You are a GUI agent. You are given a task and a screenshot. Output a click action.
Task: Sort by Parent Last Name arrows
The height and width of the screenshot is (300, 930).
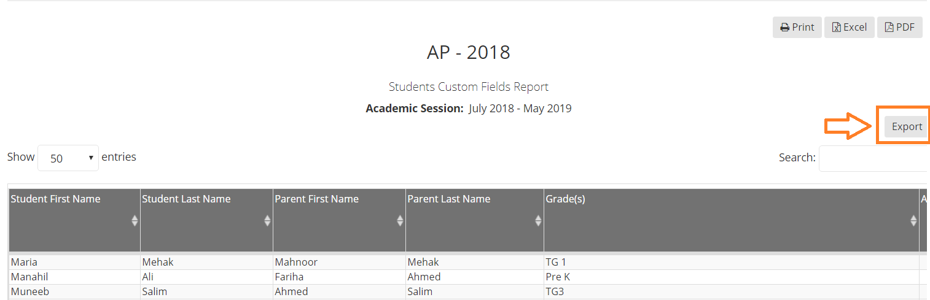click(x=538, y=220)
